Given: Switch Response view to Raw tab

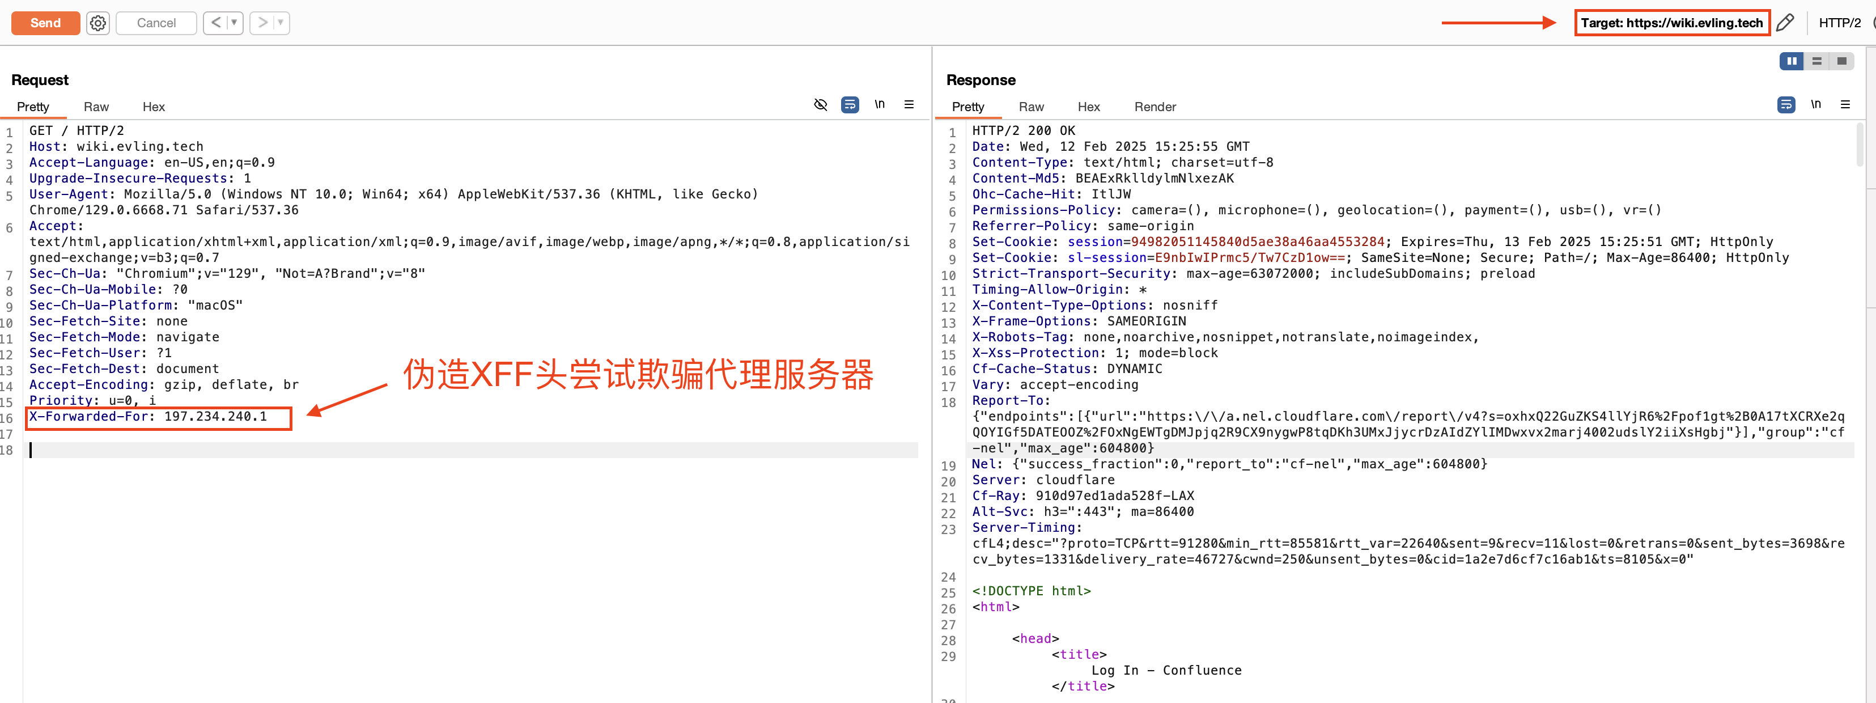Looking at the screenshot, I should pyautogui.click(x=1031, y=107).
